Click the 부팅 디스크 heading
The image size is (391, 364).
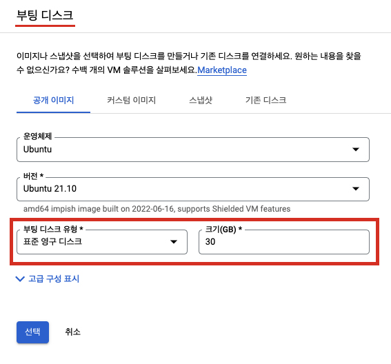coord(45,15)
